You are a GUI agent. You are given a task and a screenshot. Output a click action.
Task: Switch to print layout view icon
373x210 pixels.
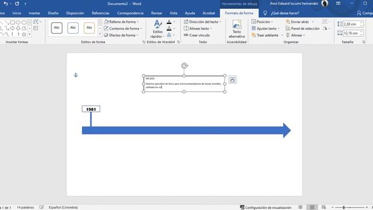312,208
